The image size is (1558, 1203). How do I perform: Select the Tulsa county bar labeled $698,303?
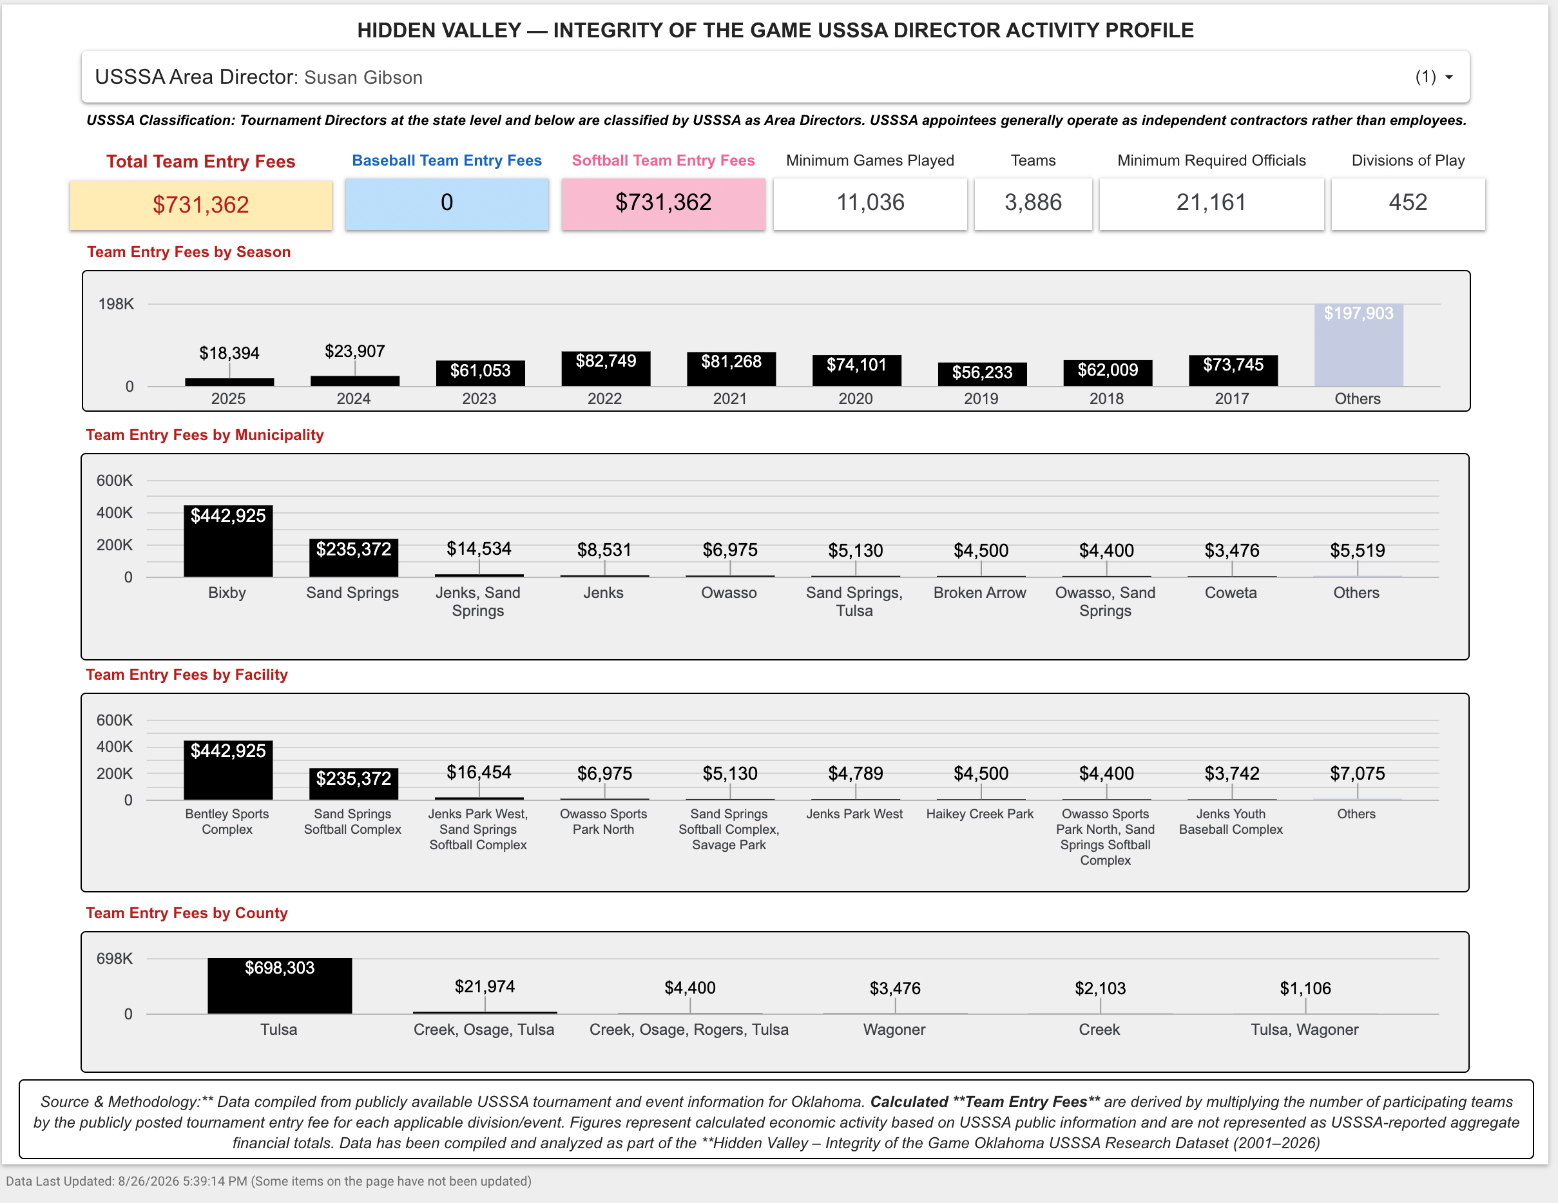[x=280, y=985]
